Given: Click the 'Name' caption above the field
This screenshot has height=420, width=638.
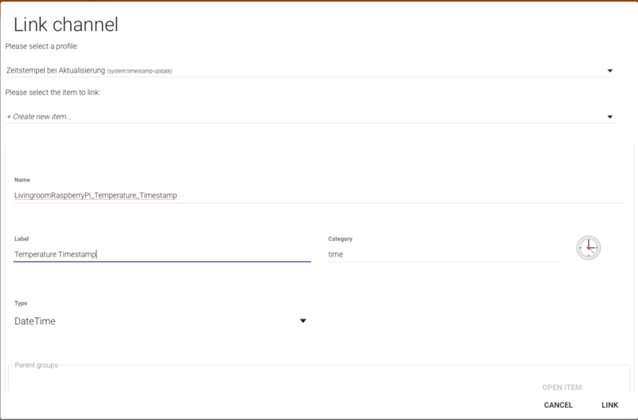Looking at the screenshot, I should point(22,179).
